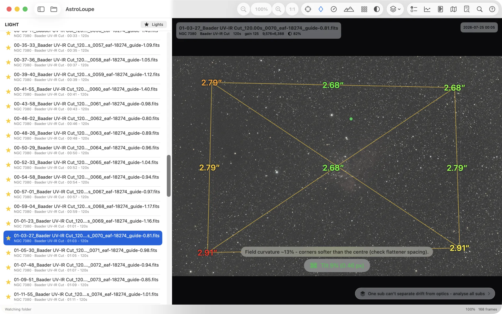Click the zoom out magnifier
The image size is (502, 314).
[243, 9]
